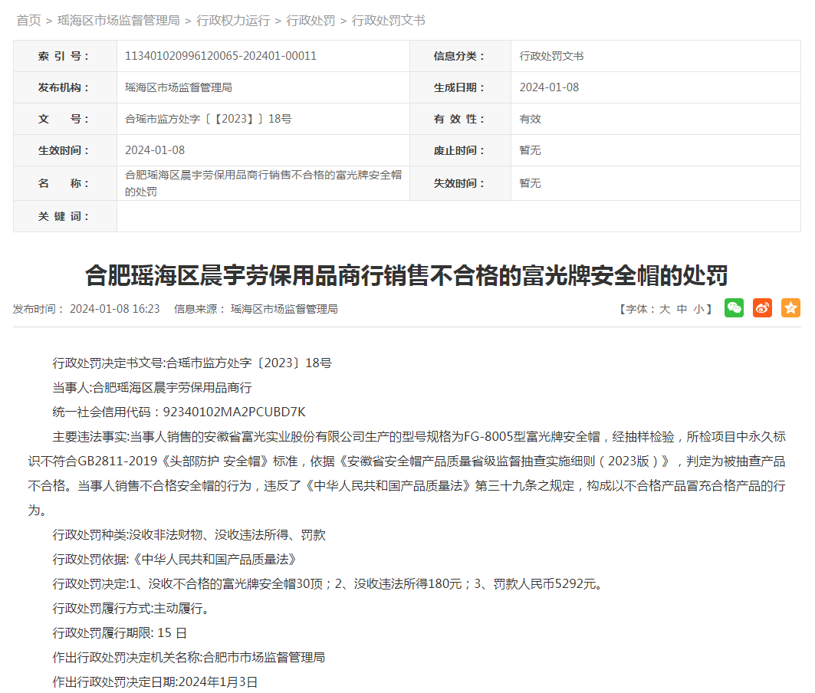Click the 生成日期 value 2024-01-08

(549, 87)
